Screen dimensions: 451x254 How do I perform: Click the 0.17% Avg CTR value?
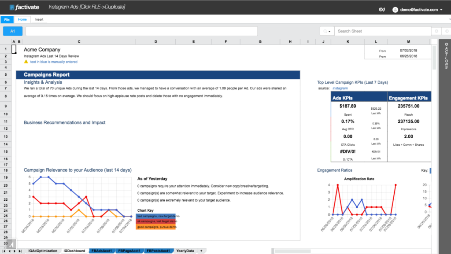click(348, 121)
